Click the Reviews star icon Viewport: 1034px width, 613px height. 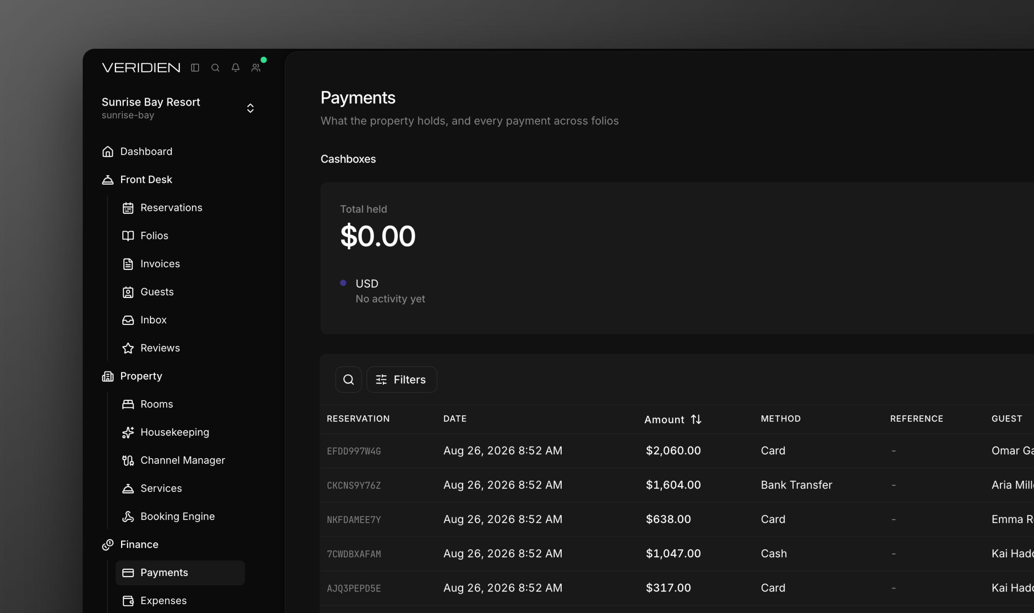coord(128,348)
